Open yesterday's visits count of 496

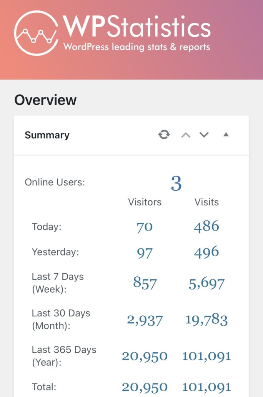206,252
